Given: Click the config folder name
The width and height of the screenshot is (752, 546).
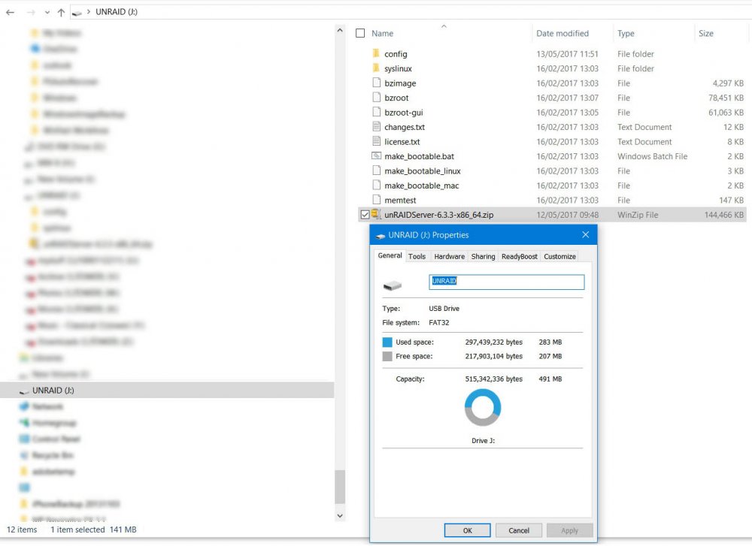Looking at the screenshot, I should click(396, 54).
